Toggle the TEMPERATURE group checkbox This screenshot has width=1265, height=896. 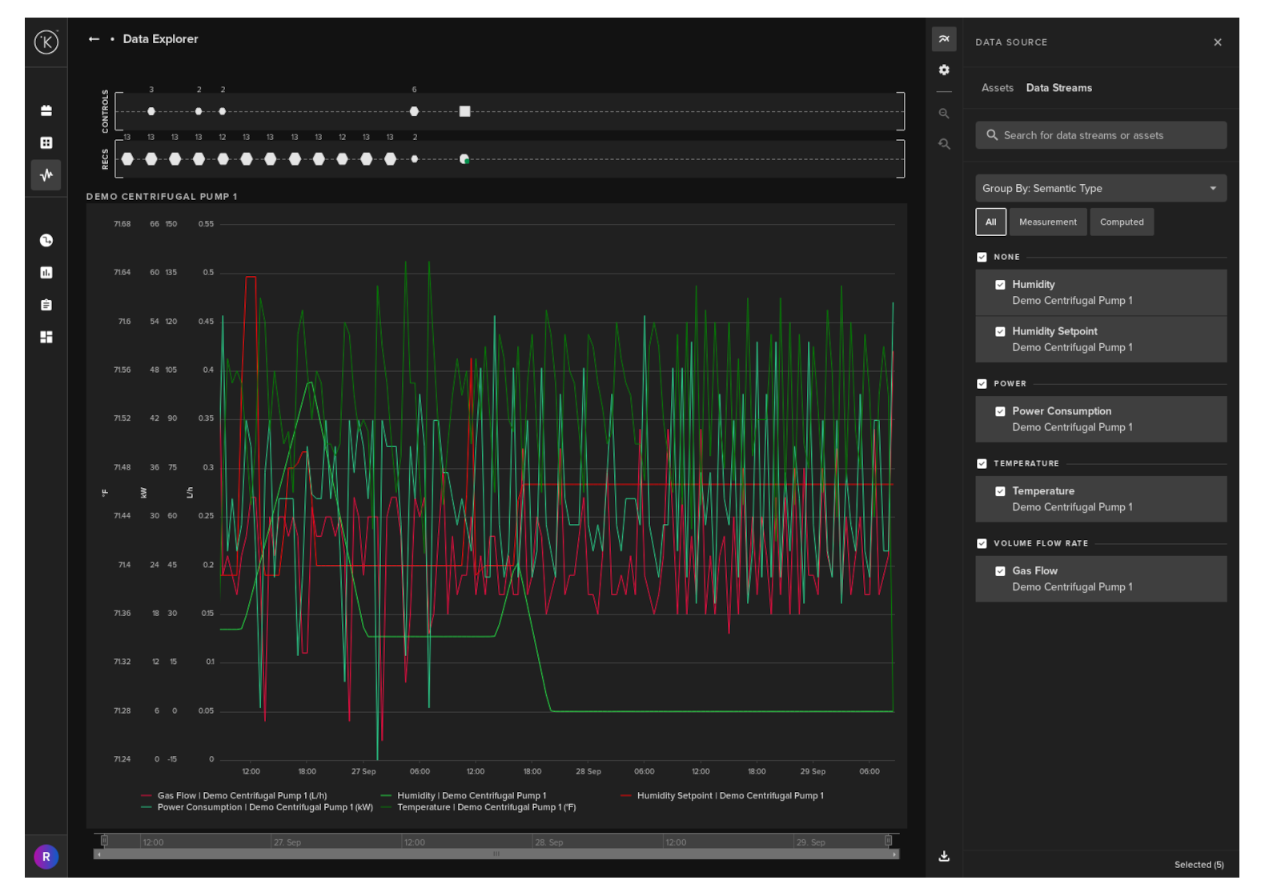(x=982, y=464)
